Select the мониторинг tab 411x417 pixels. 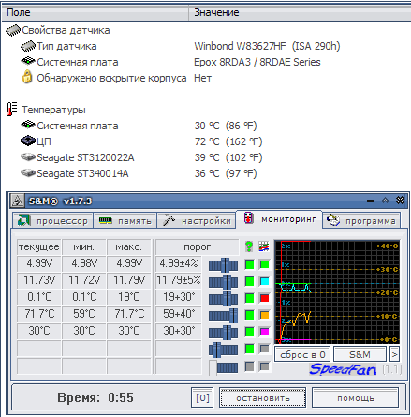coord(279,219)
